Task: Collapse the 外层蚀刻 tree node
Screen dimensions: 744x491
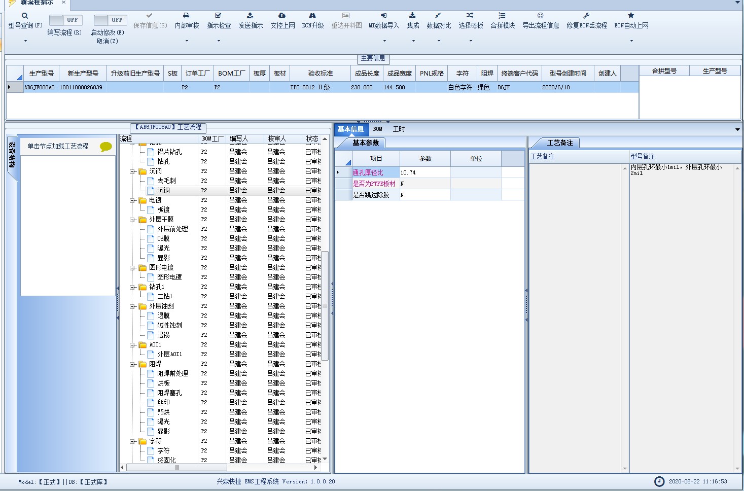Action: coord(132,306)
